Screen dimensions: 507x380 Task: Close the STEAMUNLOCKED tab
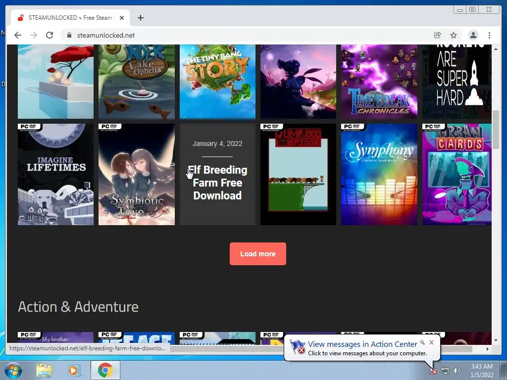point(122,18)
